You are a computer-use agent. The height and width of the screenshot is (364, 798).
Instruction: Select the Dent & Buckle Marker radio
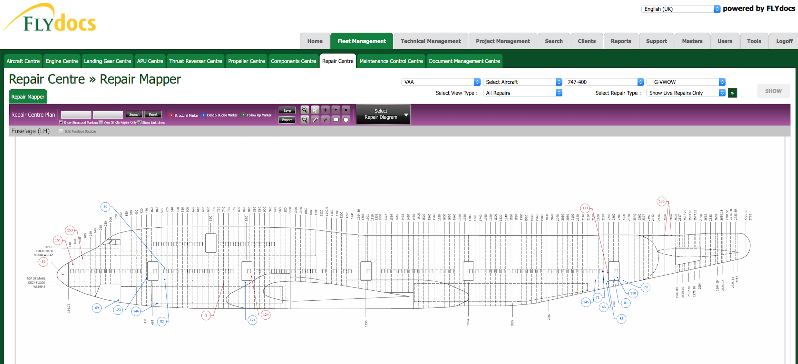coord(204,115)
